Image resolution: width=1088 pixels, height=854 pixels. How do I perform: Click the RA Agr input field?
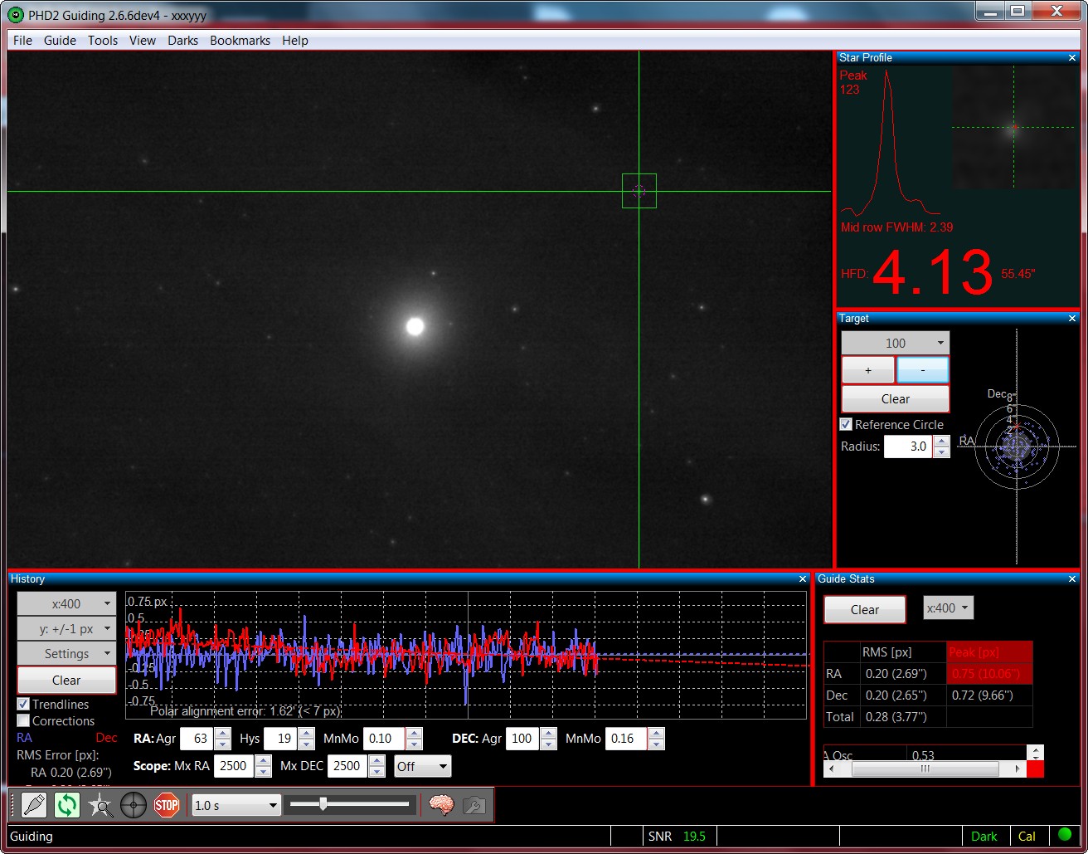(197, 739)
